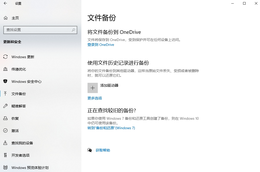Click the plus to 添加驱动器
Screen dimensions: 260x172
click(92, 88)
